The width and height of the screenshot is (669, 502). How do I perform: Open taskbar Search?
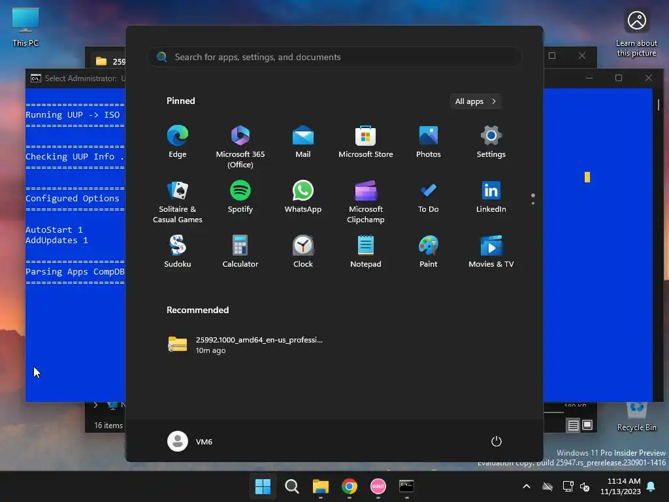(292, 486)
